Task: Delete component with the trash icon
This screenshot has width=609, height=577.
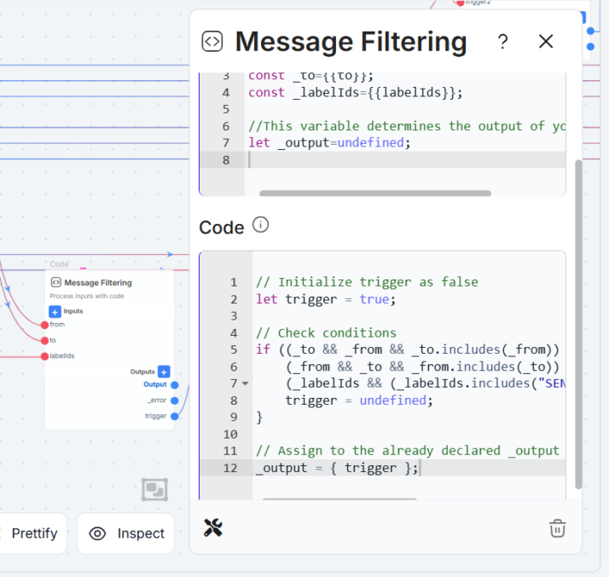Action: [x=557, y=528]
